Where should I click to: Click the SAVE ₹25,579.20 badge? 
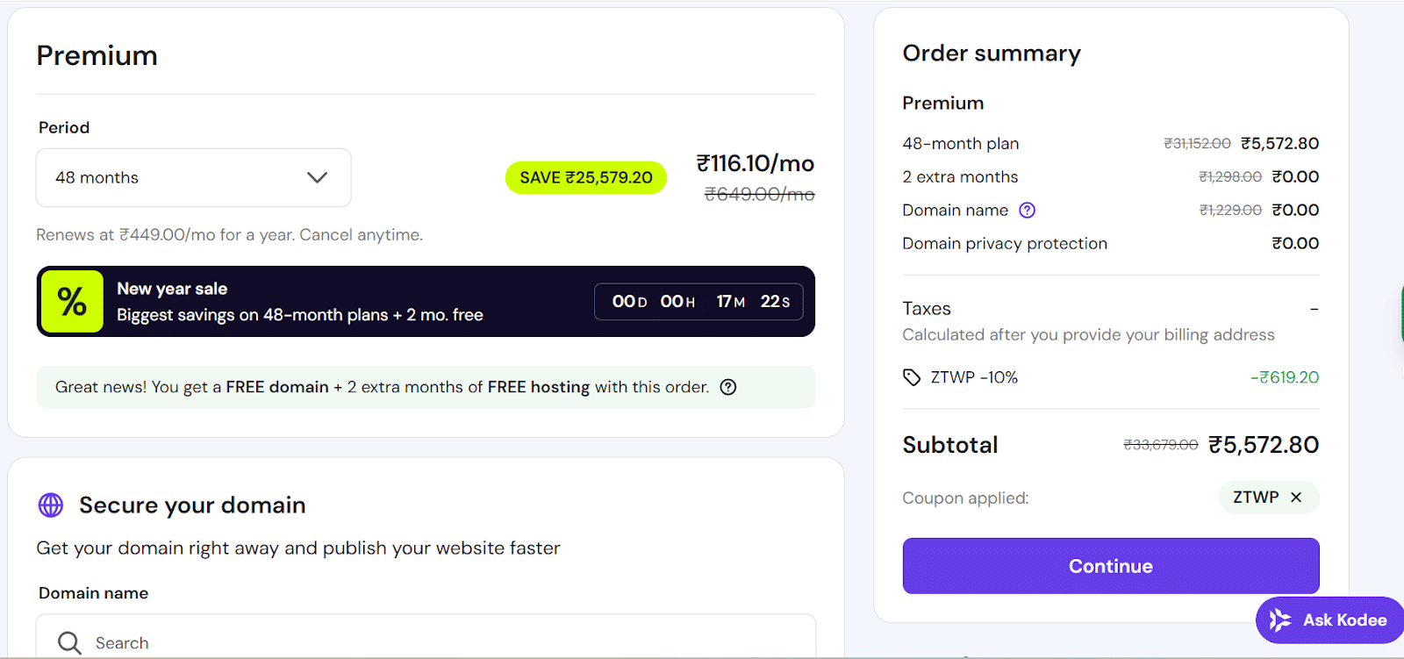(x=585, y=177)
